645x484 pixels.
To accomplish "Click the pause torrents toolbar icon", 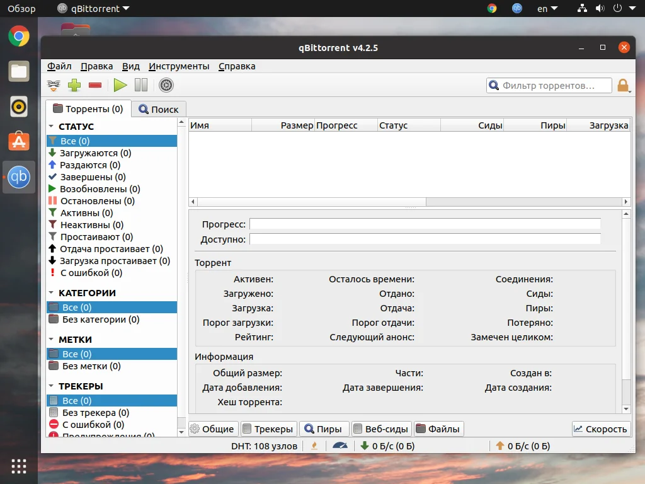I will [140, 85].
